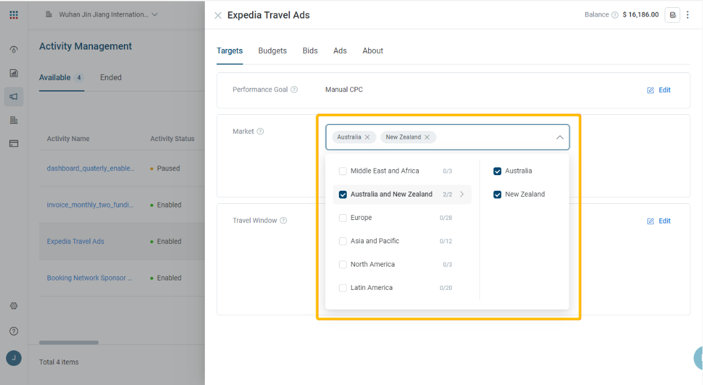The height and width of the screenshot is (385, 703).
Task: Switch to the Bids tab
Action: click(x=310, y=51)
